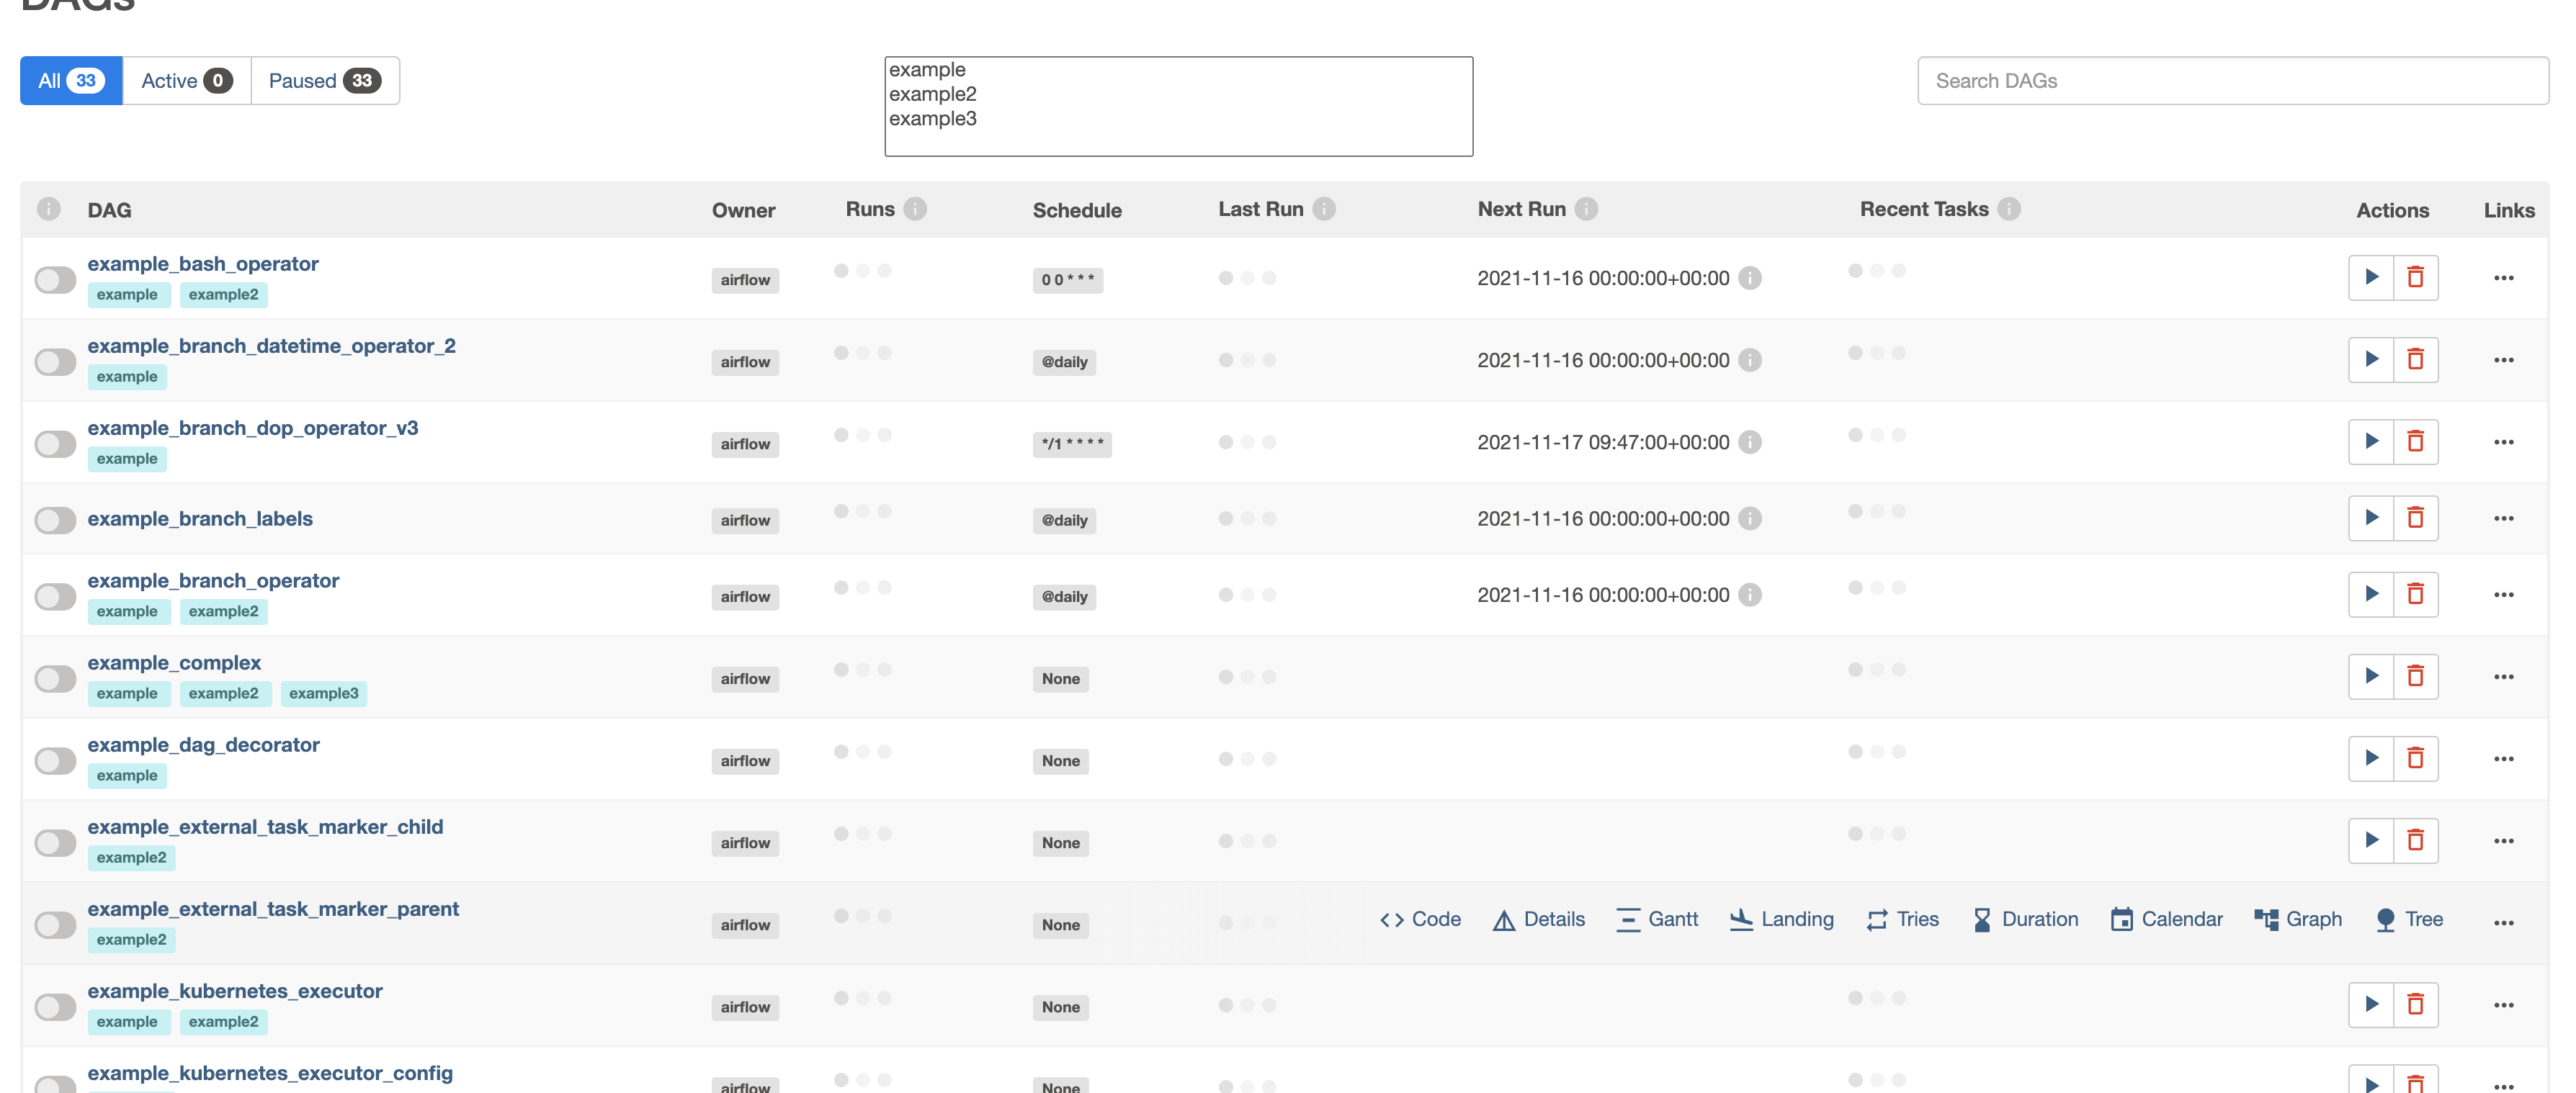Switch to the Paused DAGs filter tab
The image size is (2576, 1093).
(x=324, y=81)
